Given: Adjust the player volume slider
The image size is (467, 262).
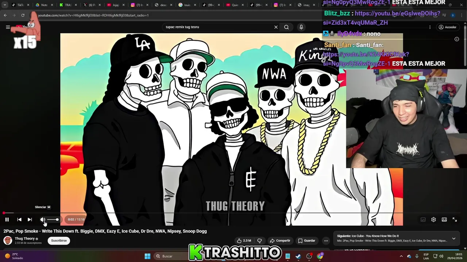Looking at the screenshot, I should (53, 219).
